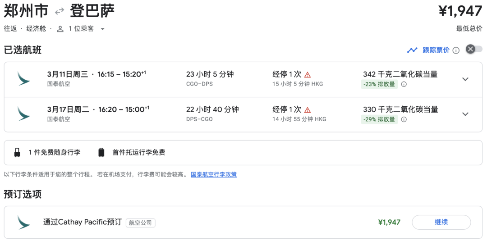Click the round-trip swap arrows icon

(x=60, y=11)
